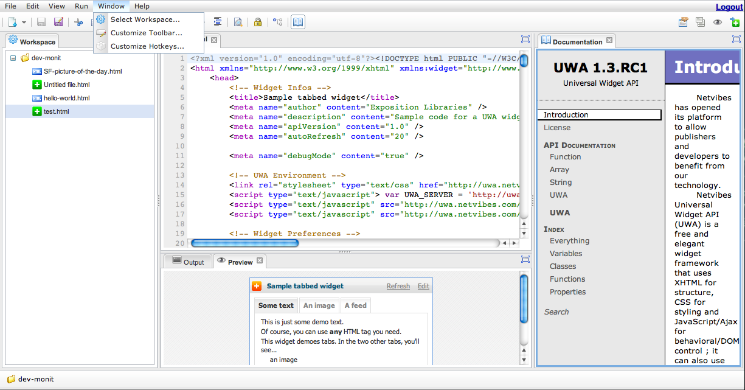
Task: Click the lock icon in toolbar
Action: [257, 23]
